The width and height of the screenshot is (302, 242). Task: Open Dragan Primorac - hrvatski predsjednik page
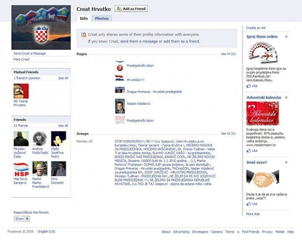click(x=155, y=92)
